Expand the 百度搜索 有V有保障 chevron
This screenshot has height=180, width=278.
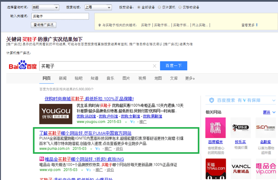274,100
